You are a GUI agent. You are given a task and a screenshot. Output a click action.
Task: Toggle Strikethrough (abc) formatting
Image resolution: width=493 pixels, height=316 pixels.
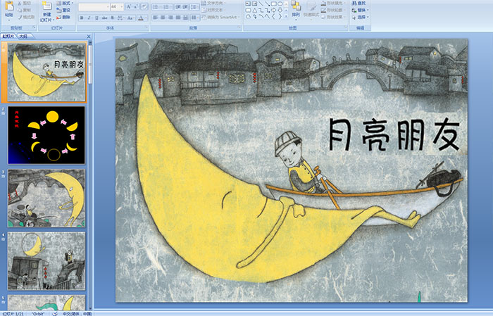coord(104,18)
